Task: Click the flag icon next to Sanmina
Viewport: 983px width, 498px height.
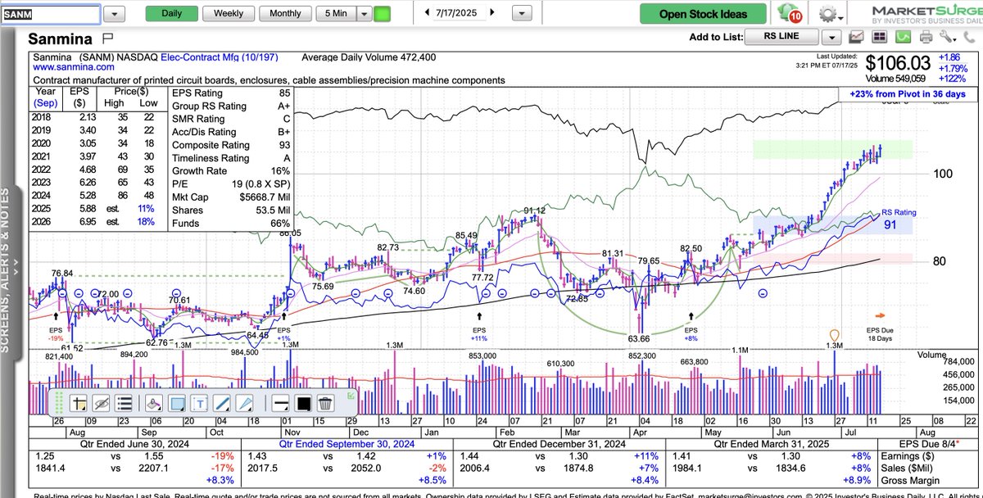Action: tap(109, 38)
